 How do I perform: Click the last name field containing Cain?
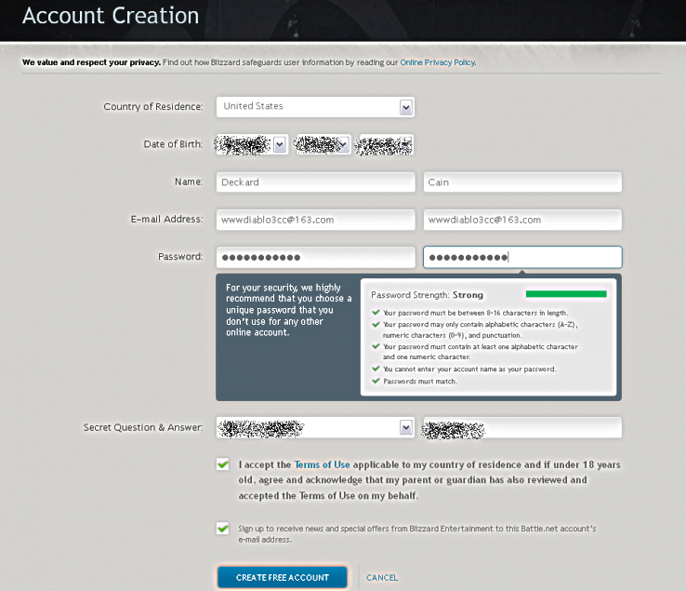[522, 181]
